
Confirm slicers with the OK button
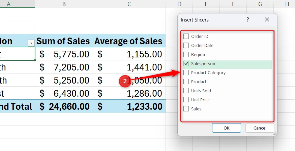226,128
